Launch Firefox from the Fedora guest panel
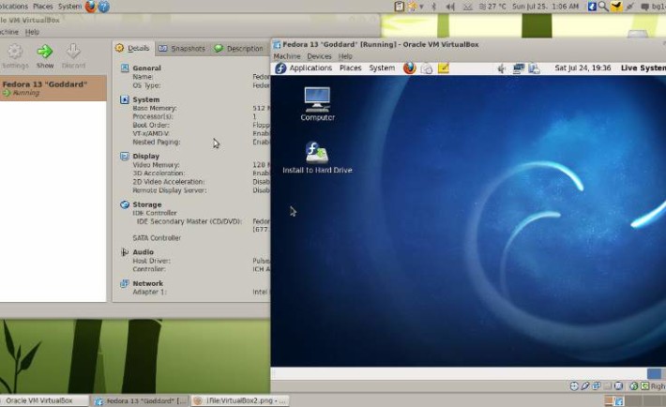The image size is (666, 407). [410, 68]
